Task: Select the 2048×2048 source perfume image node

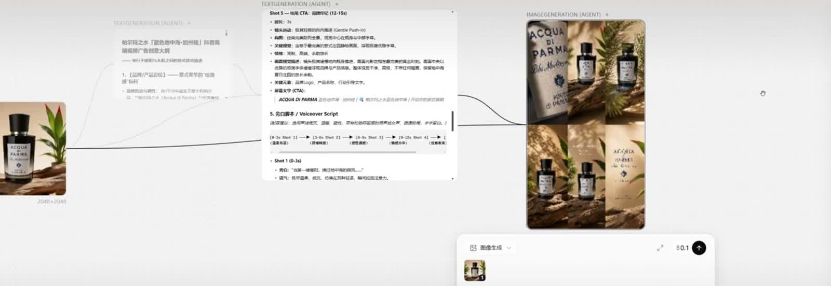Action: tap(33, 149)
